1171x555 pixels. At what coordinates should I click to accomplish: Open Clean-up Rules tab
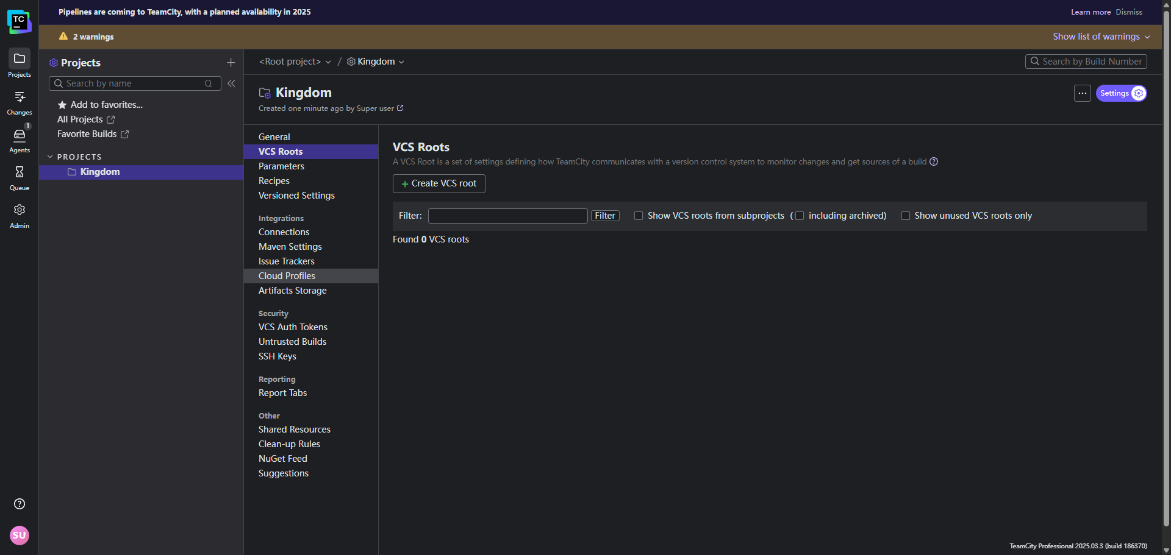click(x=311, y=444)
